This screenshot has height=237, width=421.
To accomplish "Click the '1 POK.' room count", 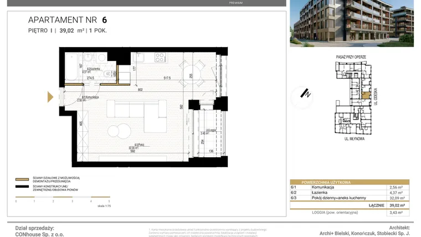I will pyautogui.click(x=97, y=30).
